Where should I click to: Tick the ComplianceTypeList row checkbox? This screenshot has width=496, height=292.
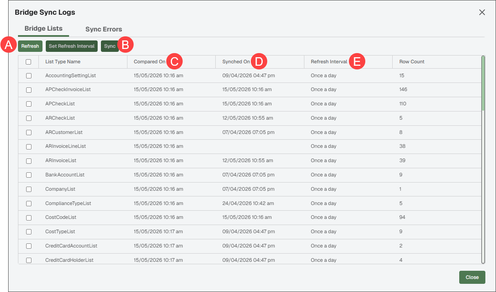tap(29, 203)
